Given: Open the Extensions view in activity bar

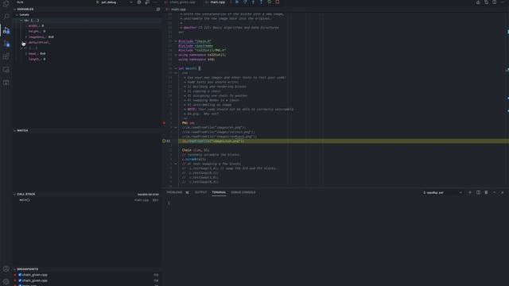Looking at the screenshot, I should point(6,56).
